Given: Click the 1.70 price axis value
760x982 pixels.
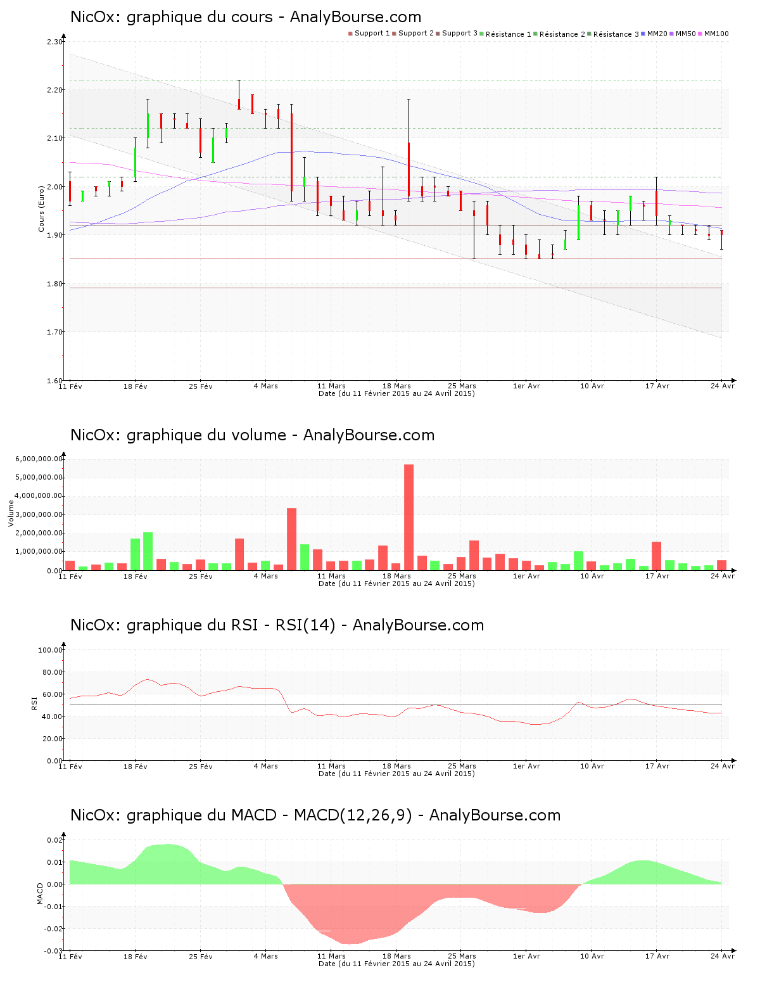Looking at the screenshot, I should tap(54, 332).
